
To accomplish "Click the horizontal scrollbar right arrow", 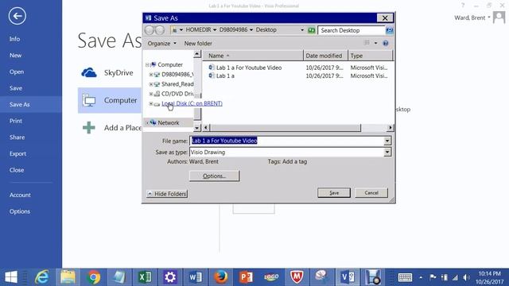I will (x=390, y=128).
